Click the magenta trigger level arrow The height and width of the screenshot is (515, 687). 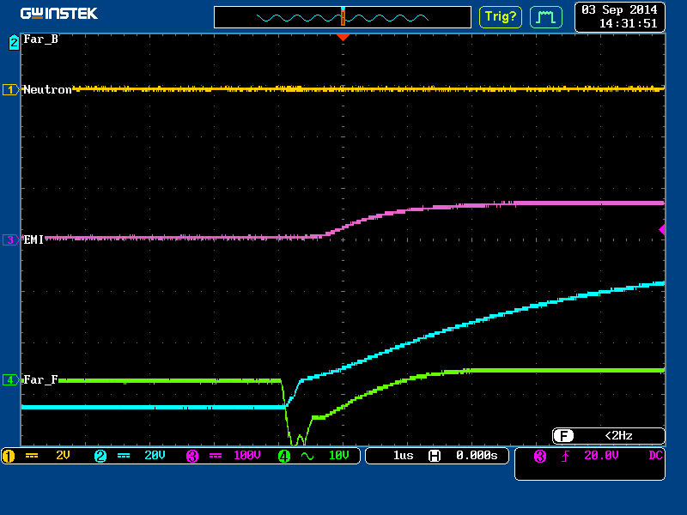pos(662,229)
